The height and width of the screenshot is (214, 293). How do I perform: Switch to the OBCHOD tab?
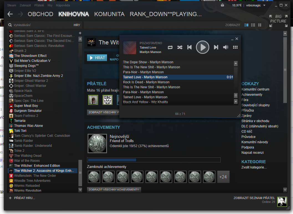(x=40, y=14)
